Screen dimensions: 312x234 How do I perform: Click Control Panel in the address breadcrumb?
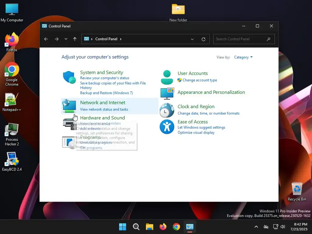point(106,39)
